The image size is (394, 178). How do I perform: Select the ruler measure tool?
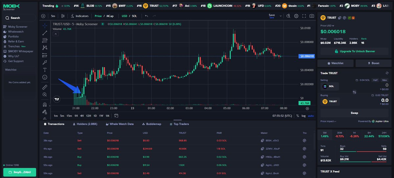coord(45,87)
